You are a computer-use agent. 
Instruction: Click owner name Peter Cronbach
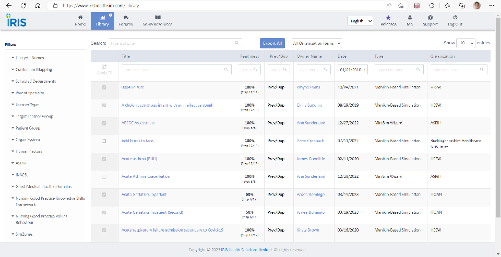coord(311,140)
